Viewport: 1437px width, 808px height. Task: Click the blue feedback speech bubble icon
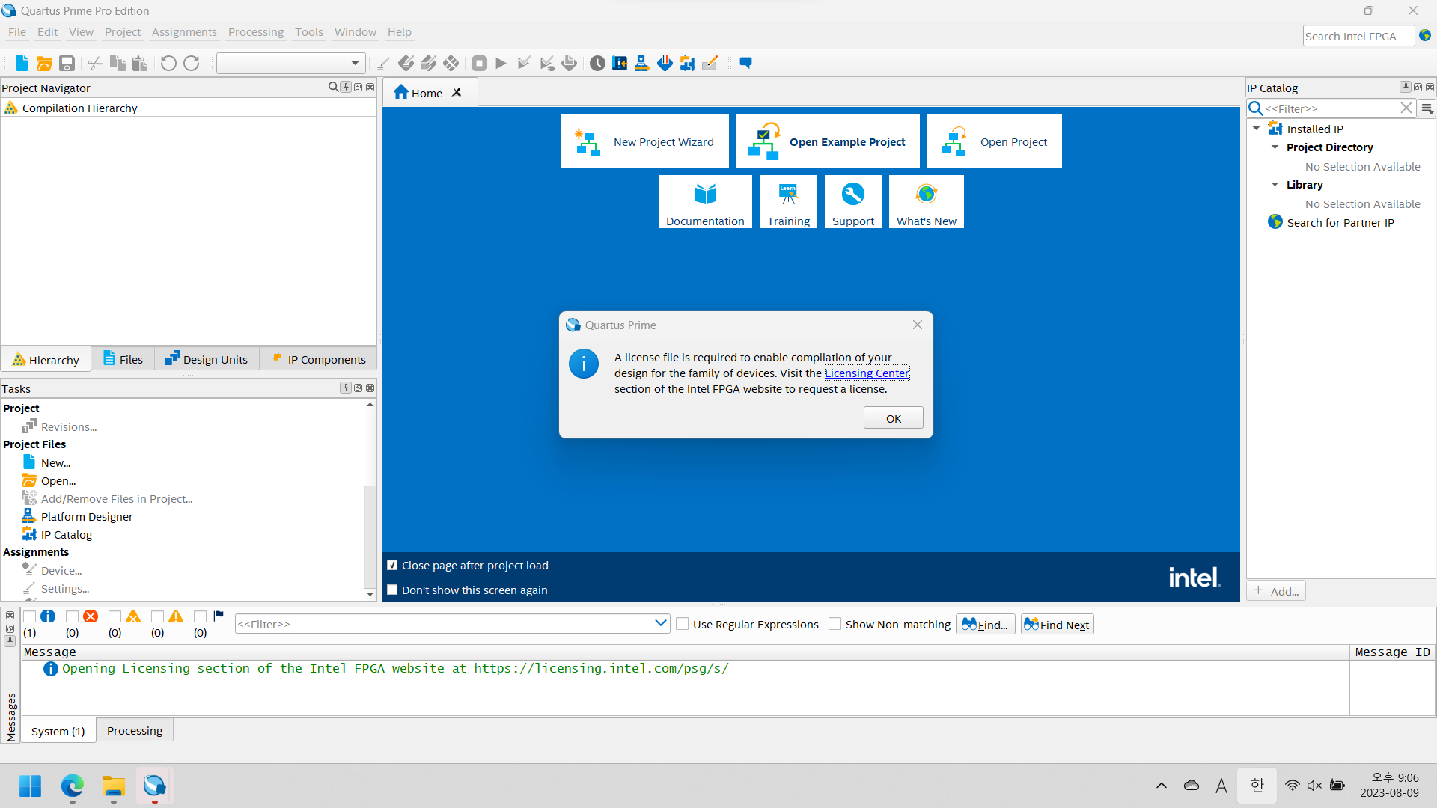[745, 63]
